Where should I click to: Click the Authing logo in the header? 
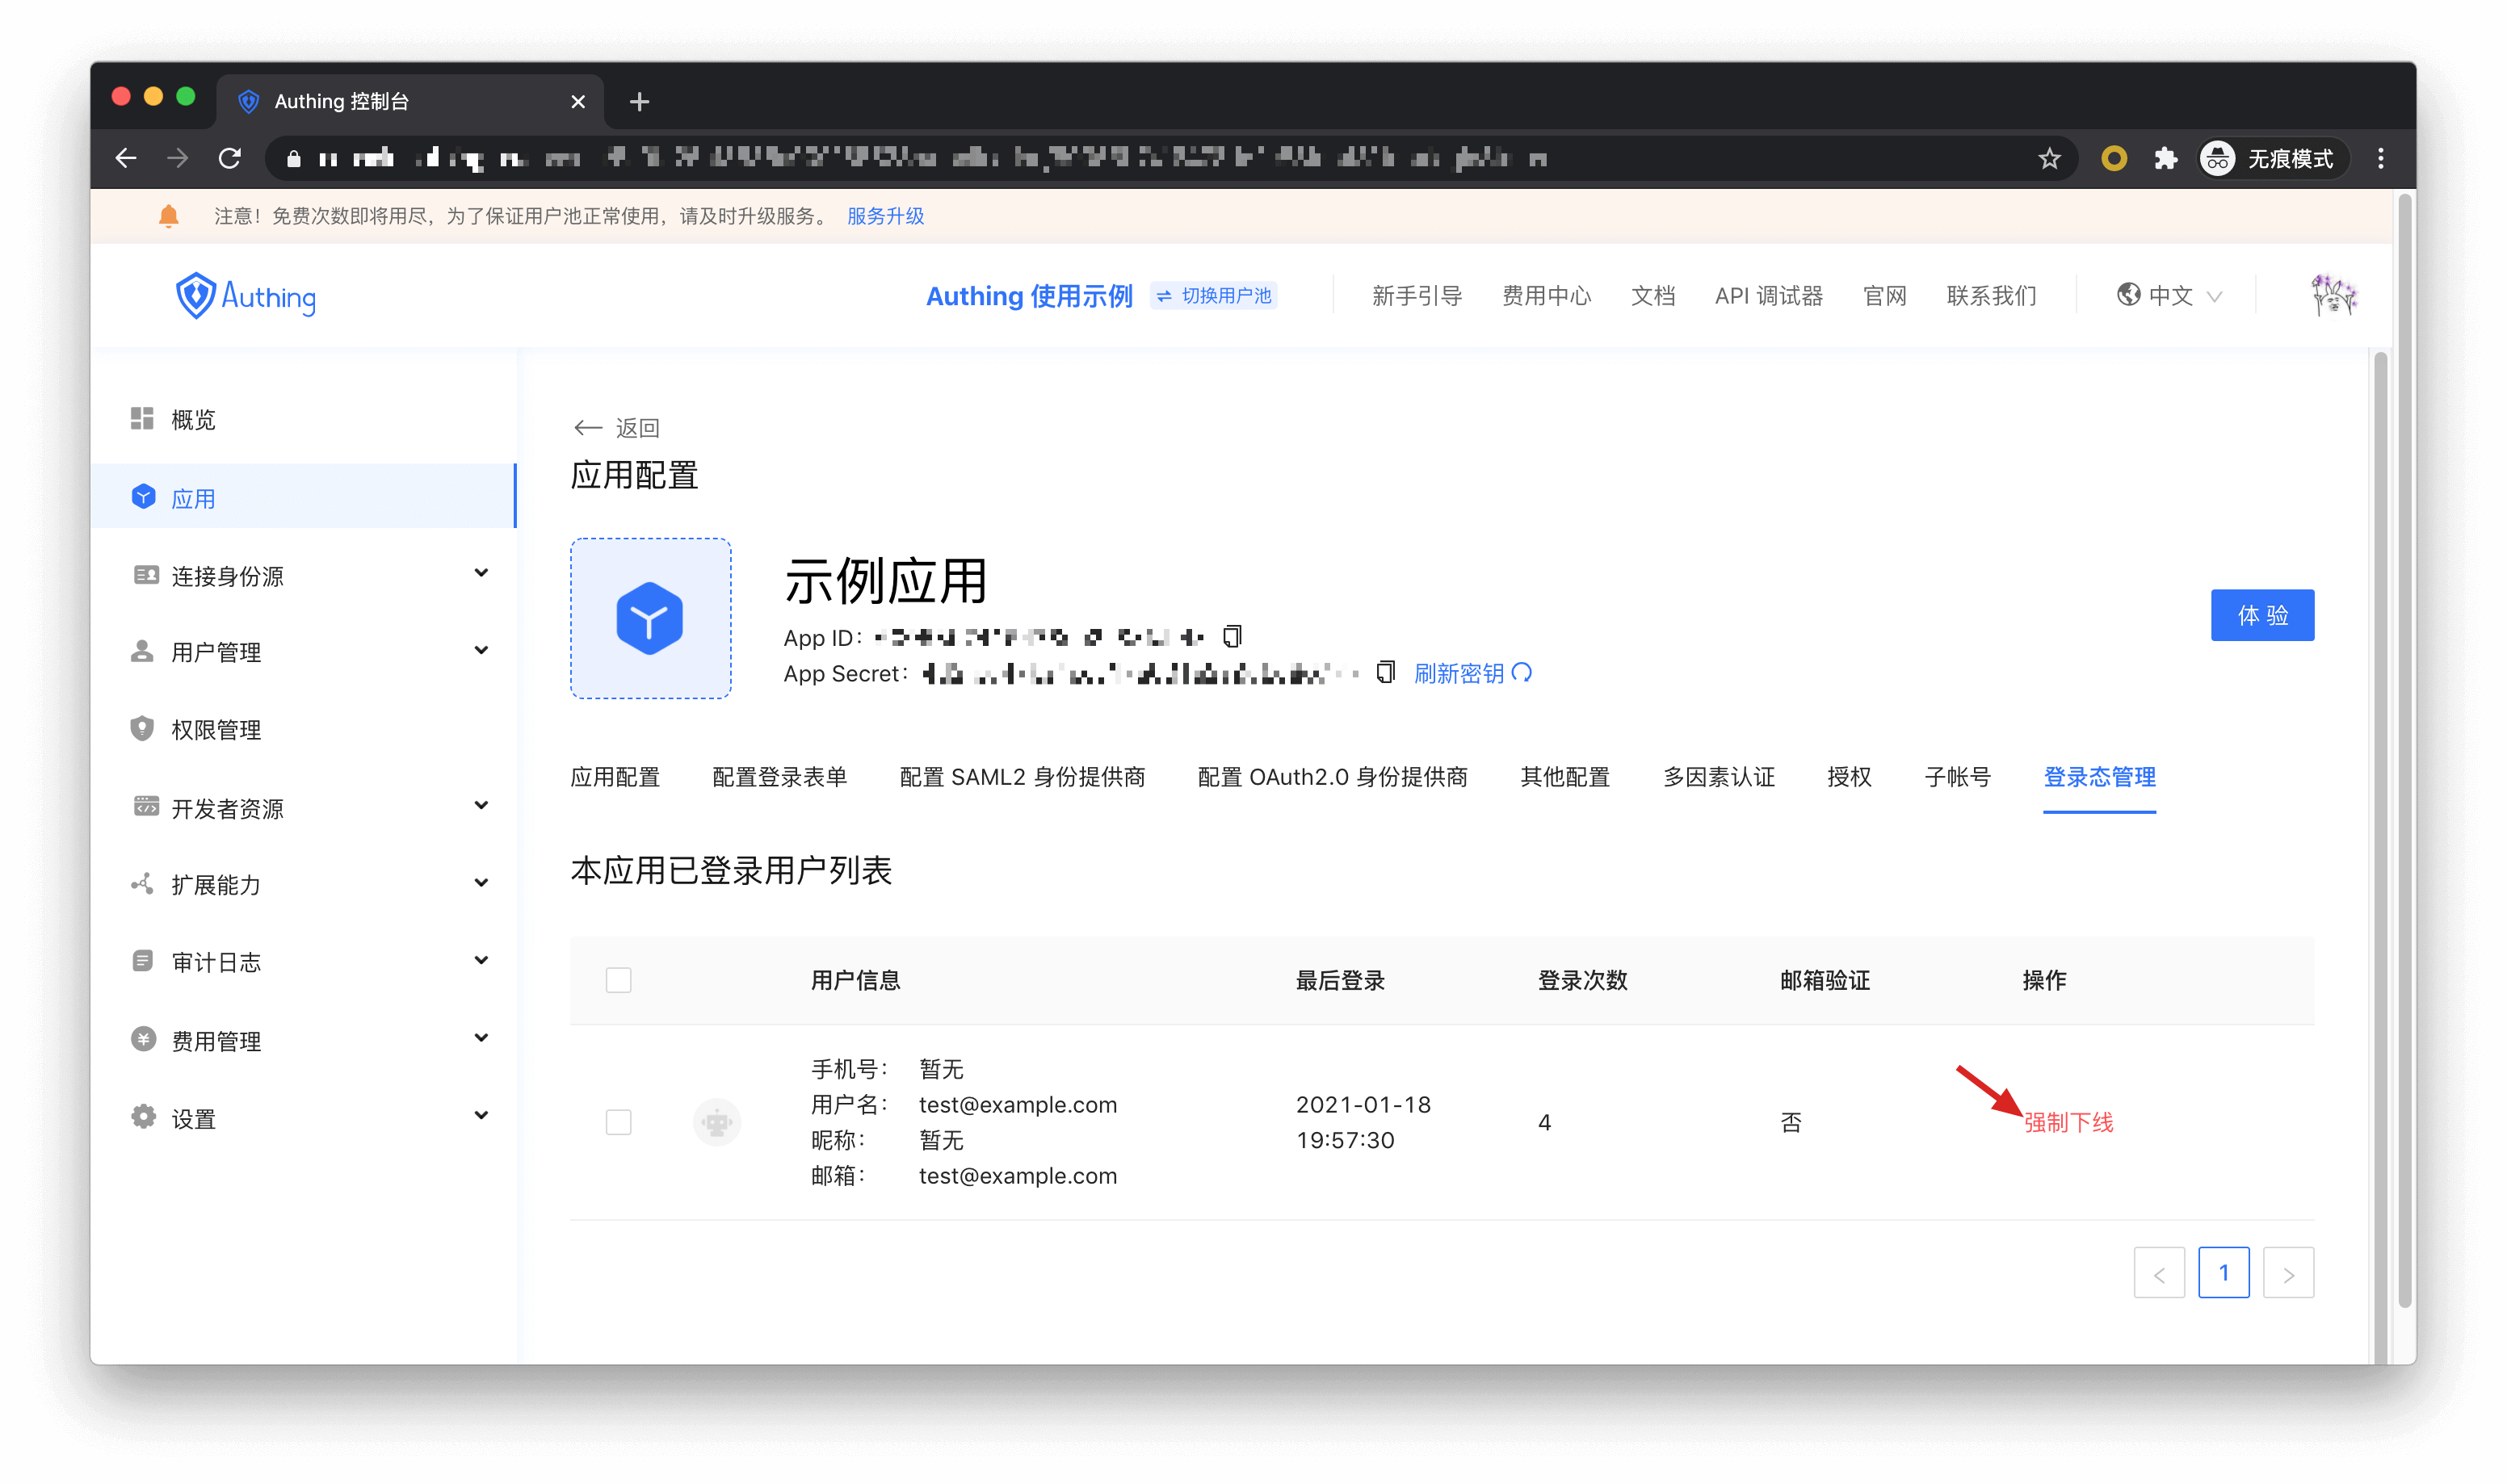[246, 296]
